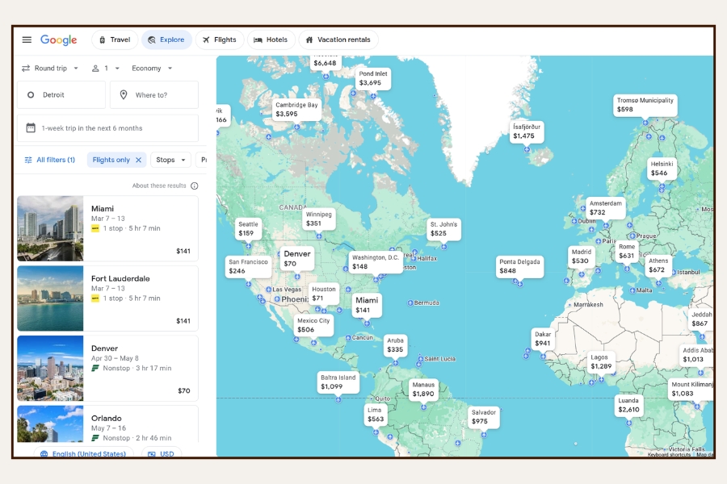This screenshot has height=484, width=727.
Task: Select Pond Inlet $3,695 on map
Action: point(372,78)
